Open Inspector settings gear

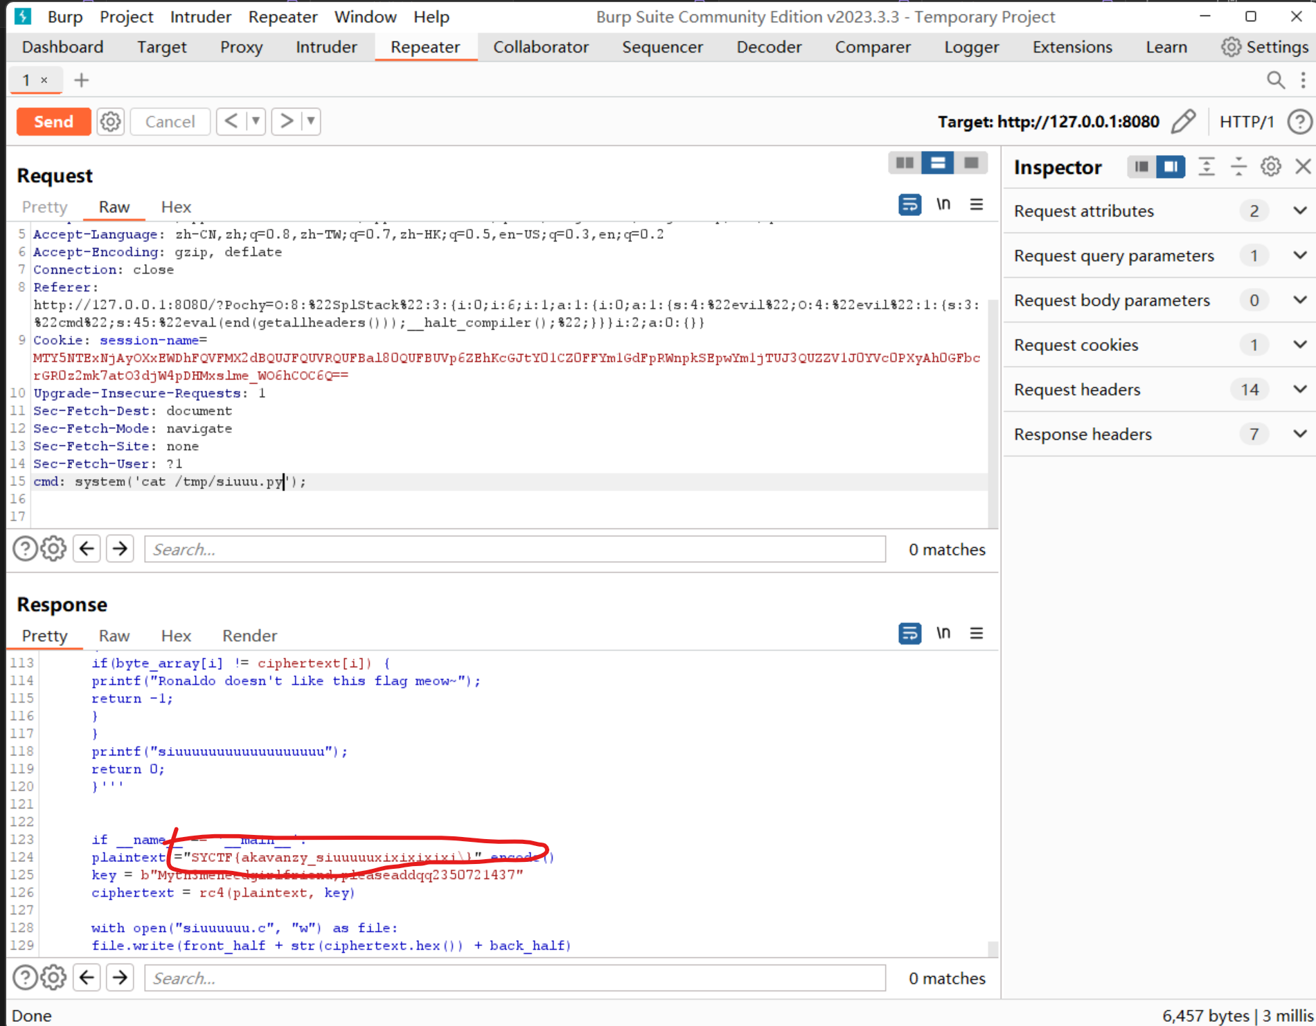pos(1270,167)
